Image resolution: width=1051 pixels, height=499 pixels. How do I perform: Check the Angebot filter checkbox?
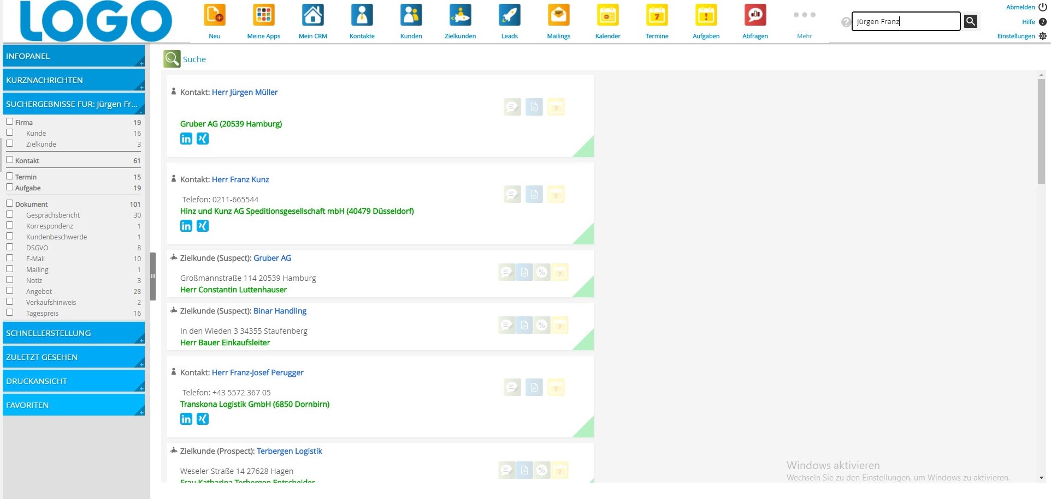[9, 291]
